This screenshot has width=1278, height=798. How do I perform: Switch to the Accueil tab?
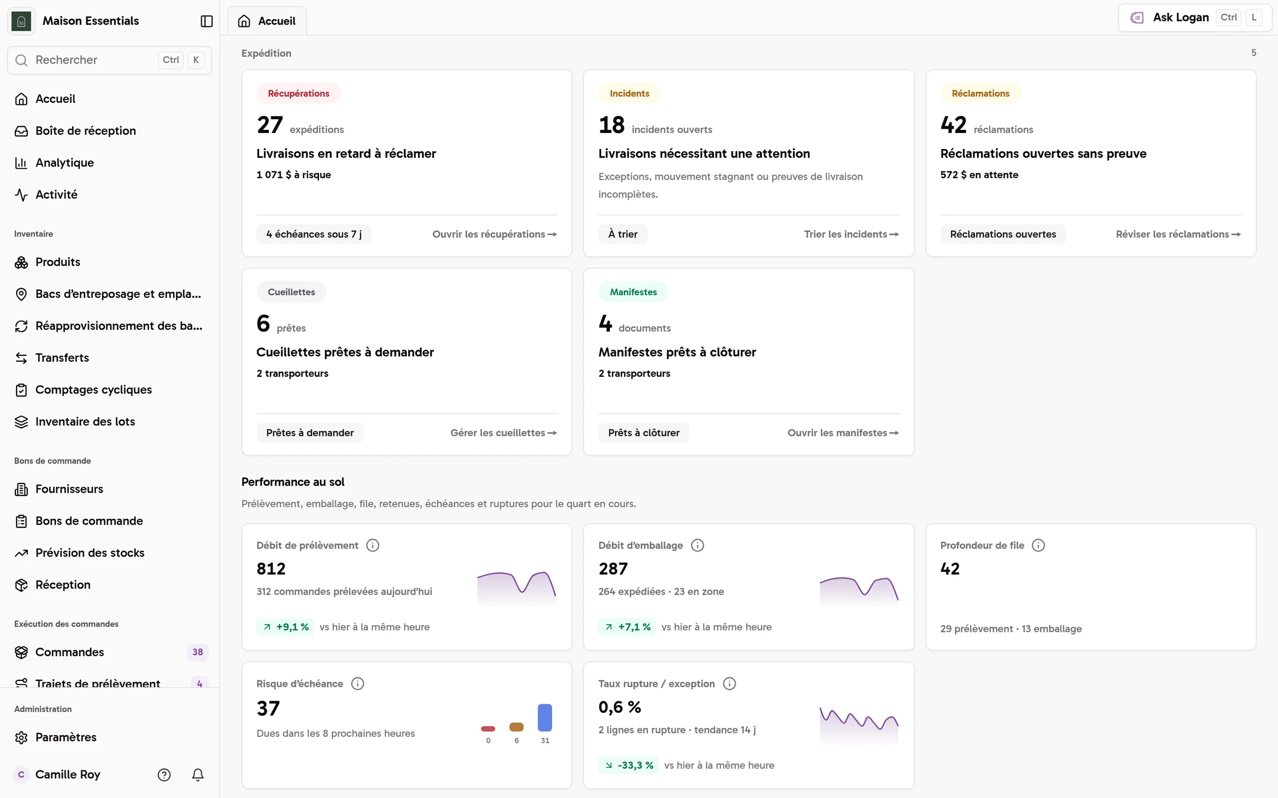[267, 21]
